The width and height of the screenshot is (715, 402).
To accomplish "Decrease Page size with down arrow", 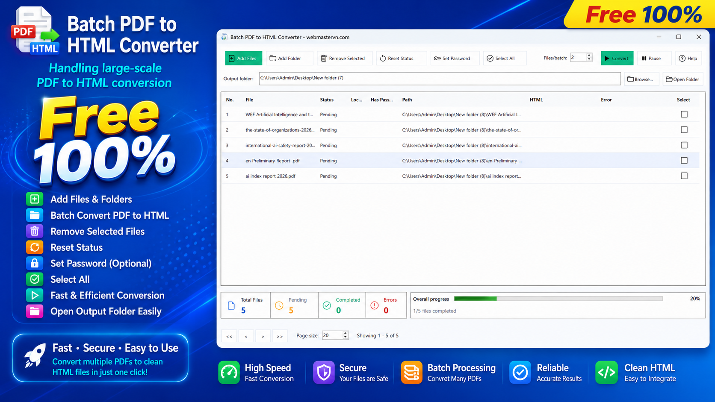I will [x=346, y=337].
